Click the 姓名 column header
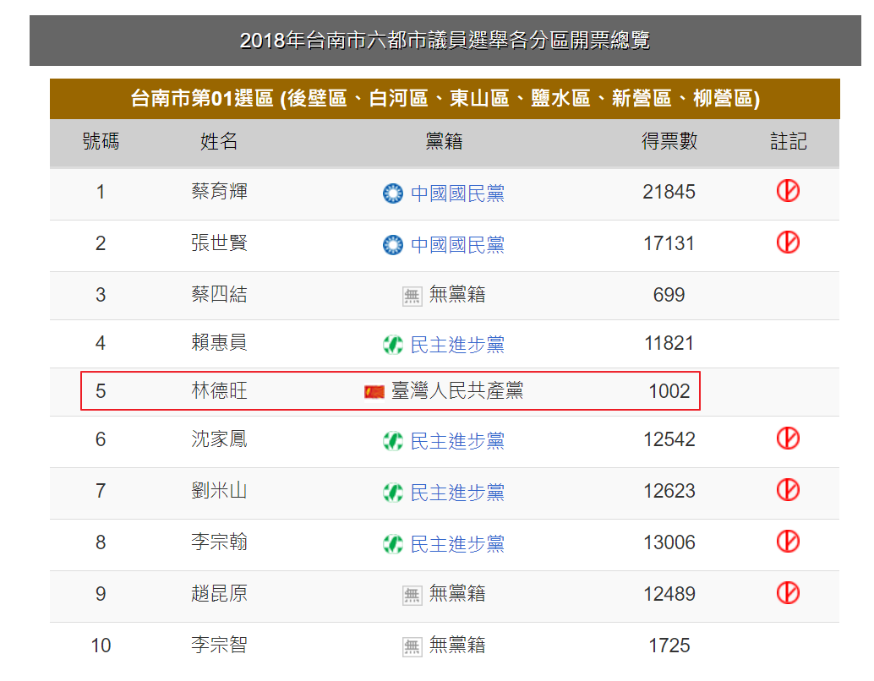874x681 pixels. pos(219,141)
